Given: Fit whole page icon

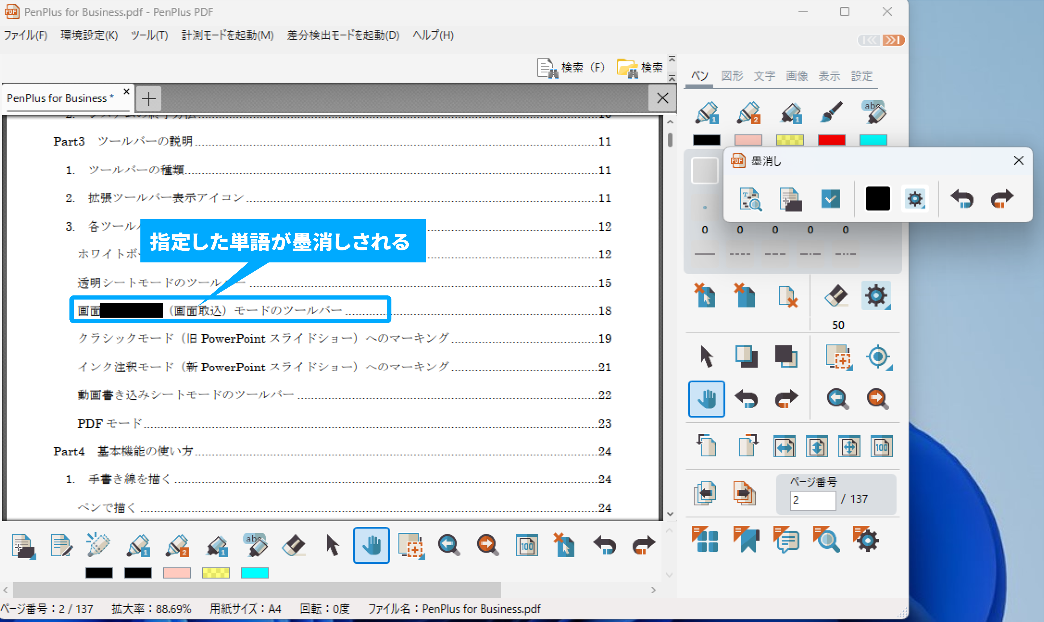Looking at the screenshot, I should click(849, 447).
